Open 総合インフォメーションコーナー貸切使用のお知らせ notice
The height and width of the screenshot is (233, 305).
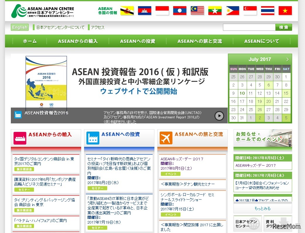262,185
